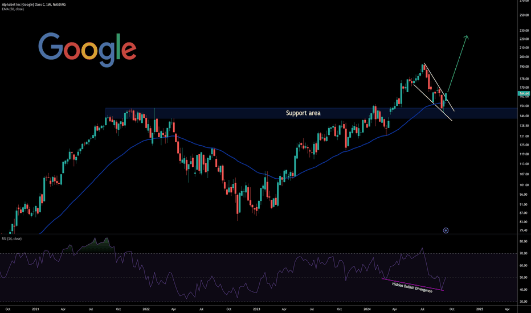Click the 113.00 price axis label
Image resolution: width=531 pixels, height=313 pixels.
coord(524,164)
